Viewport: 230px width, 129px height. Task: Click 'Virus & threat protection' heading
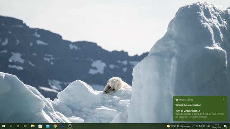click(188, 105)
